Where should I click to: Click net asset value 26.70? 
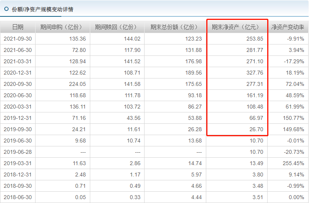(x=256, y=129)
